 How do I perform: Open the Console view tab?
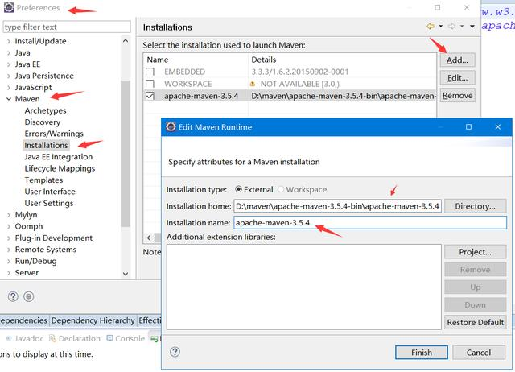[x=126, y=338]
